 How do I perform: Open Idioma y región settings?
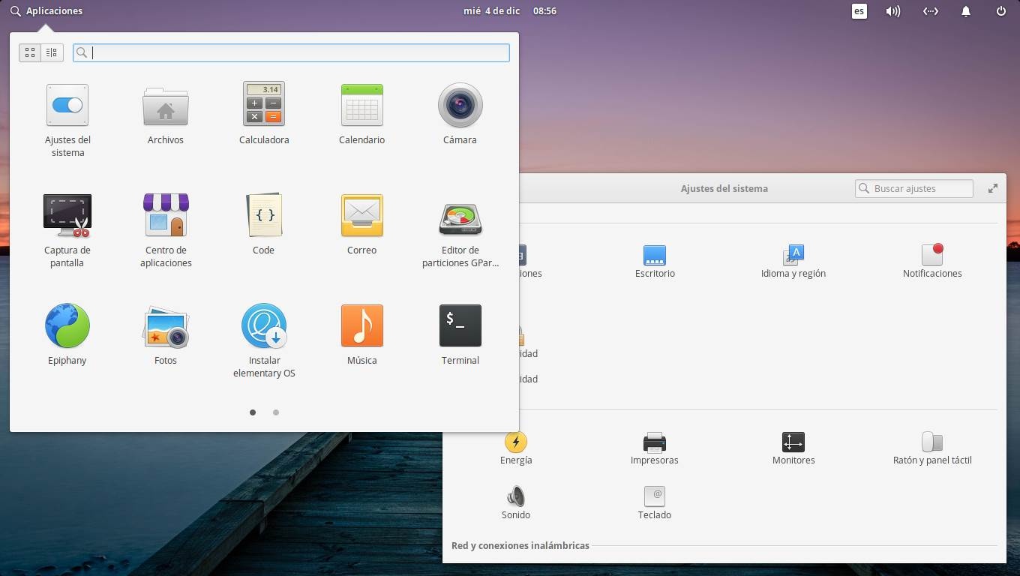pos(793,262)
